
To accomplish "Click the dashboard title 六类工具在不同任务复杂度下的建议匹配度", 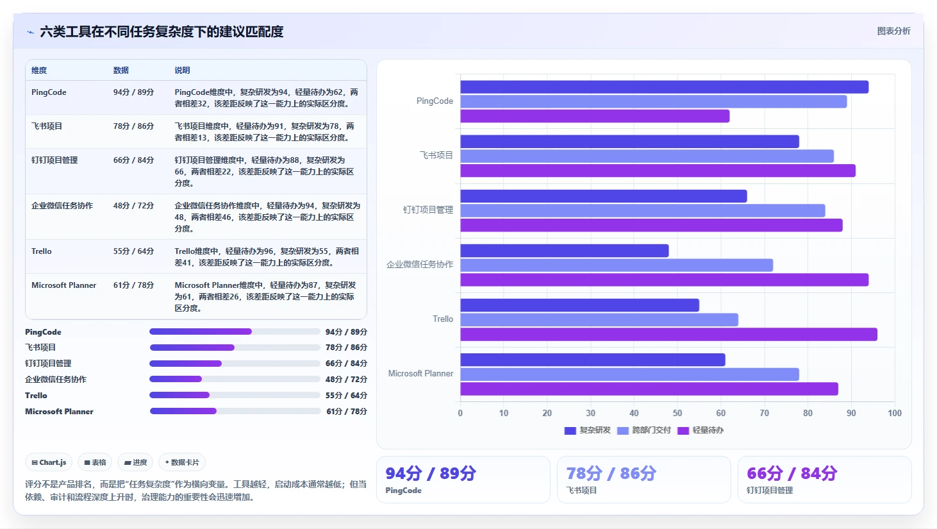I will (162, 31).
